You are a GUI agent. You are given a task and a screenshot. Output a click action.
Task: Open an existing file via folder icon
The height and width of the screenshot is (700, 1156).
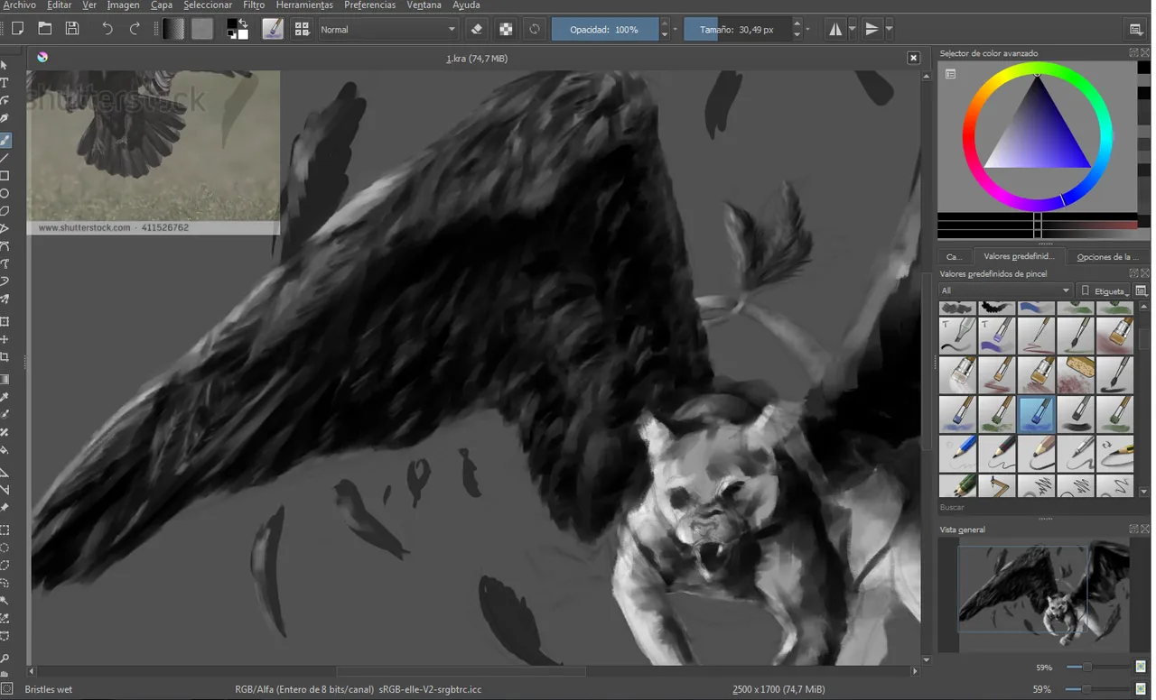point(44,29)
